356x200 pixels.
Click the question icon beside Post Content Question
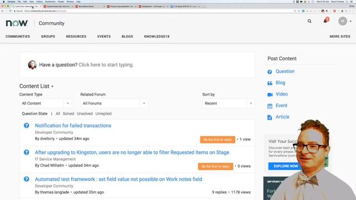pyautogui.click(x=269, y=72)
